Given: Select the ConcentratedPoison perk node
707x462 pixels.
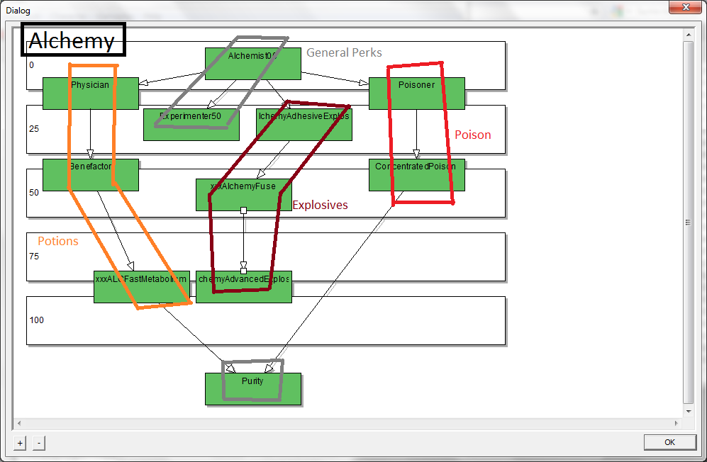Looking at the screenshot, I should click(416, 175).
